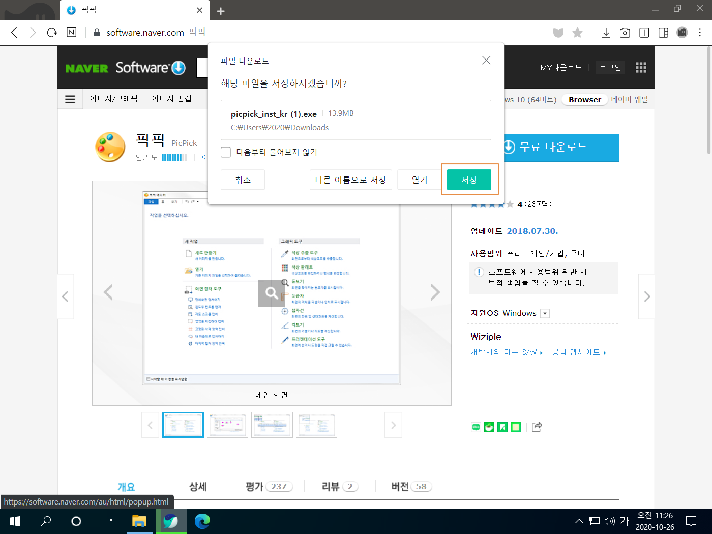
Task: Open Microsoft Edge from taskbar
Action: tap(202, 521)
